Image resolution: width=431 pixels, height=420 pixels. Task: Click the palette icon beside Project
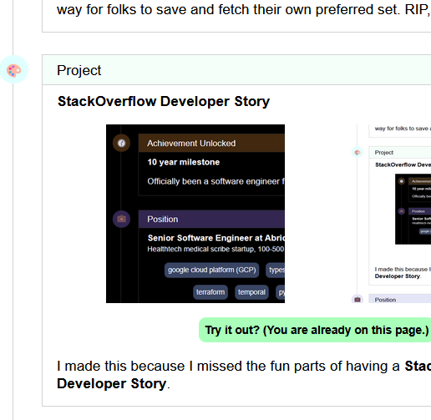[14, 69]
